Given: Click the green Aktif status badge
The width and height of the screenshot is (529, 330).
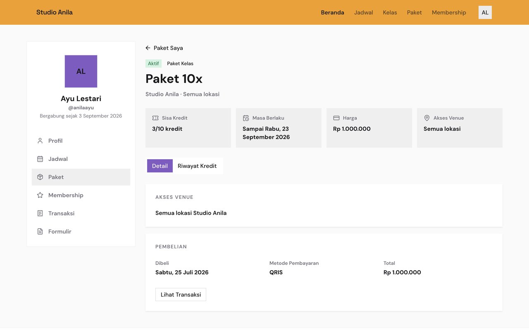Looking at the screenshot, I should pyautogui.click(x=153, y=64).
